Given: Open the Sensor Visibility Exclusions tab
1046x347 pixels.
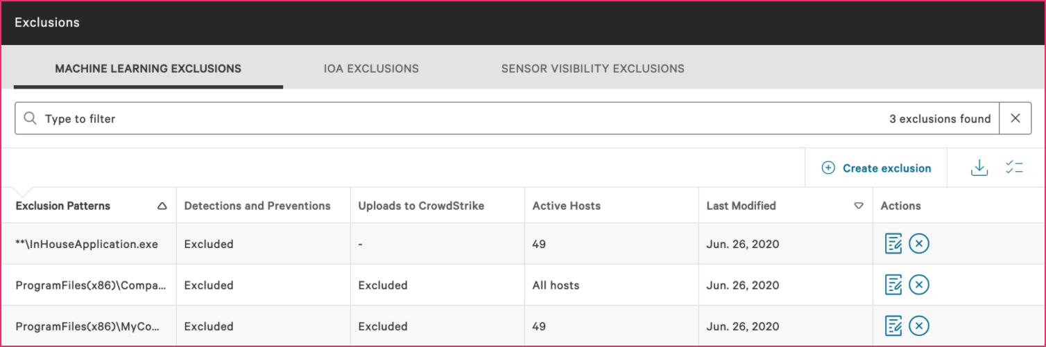Looking at the screenshot, I should point(593,69).
